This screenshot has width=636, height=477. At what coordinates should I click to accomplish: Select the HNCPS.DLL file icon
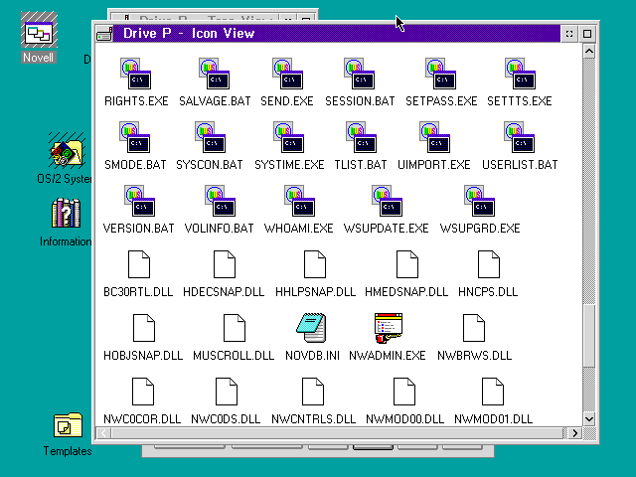pyautogui.click(x=489, y=264)
